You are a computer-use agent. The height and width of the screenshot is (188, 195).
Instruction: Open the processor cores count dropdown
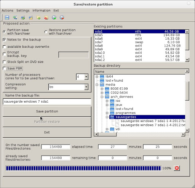(x=86, y=77)
